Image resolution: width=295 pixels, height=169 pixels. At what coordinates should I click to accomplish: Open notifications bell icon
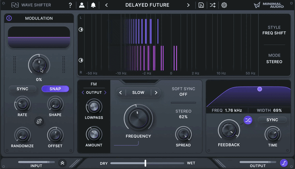tap(93, 5)
